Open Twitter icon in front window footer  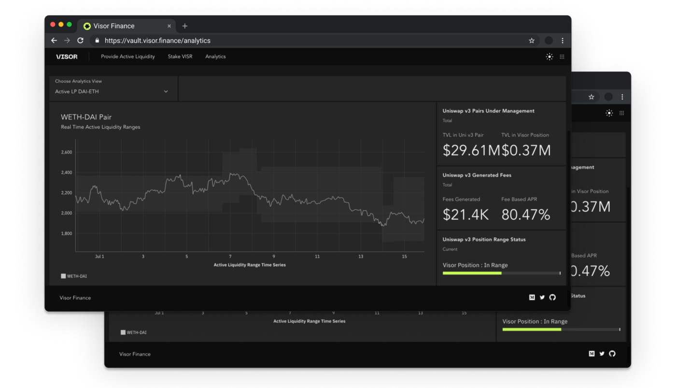(x=542, y=298)
